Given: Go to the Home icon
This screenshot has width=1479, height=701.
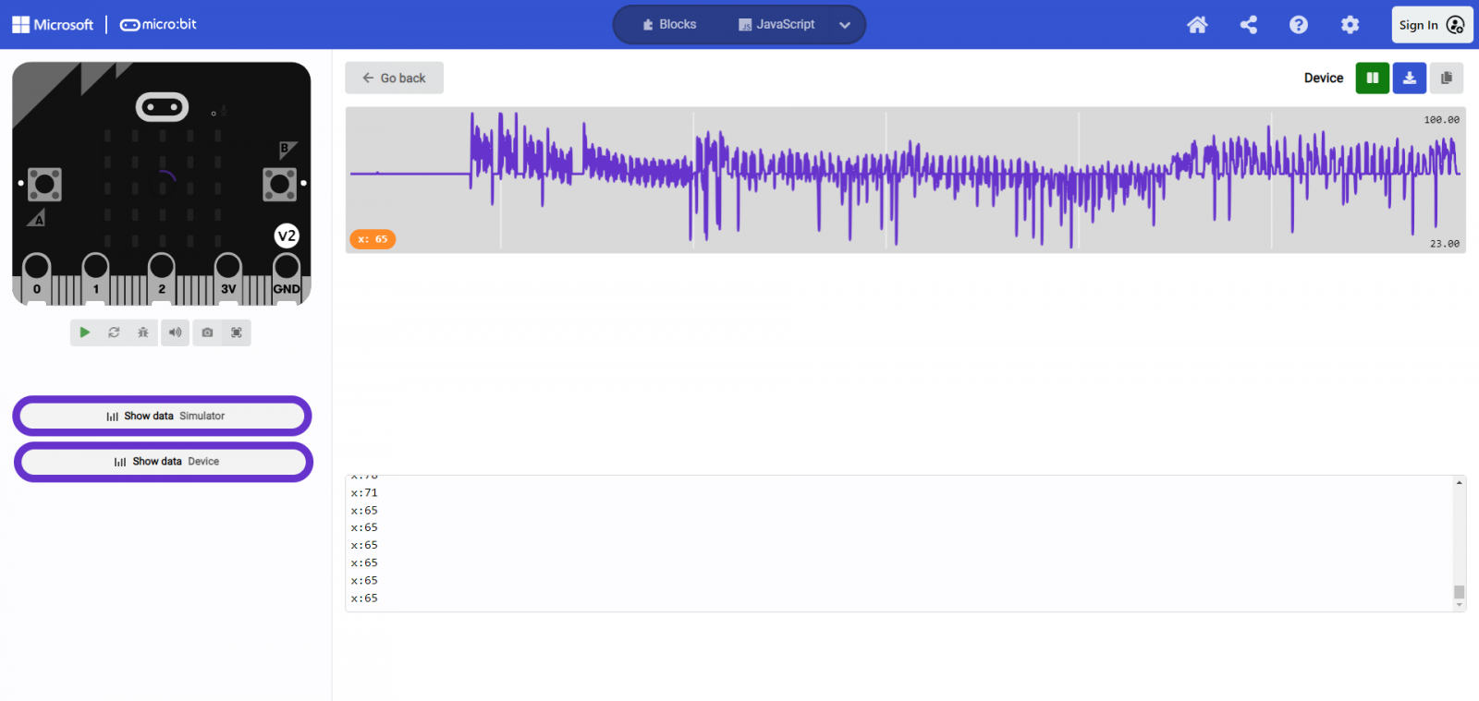Looking at the screenshot, I should pos(1197,25).
